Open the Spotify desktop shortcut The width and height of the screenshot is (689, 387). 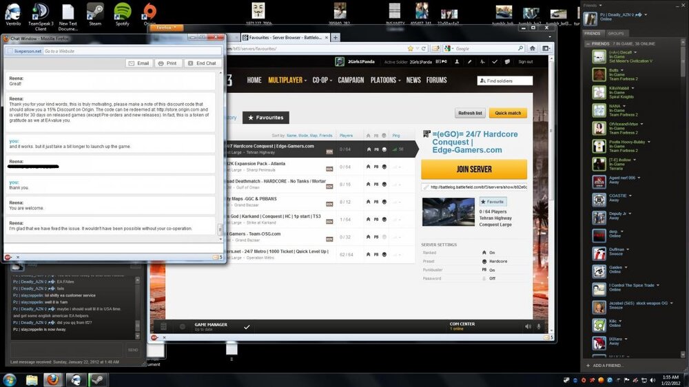(122, 12)
